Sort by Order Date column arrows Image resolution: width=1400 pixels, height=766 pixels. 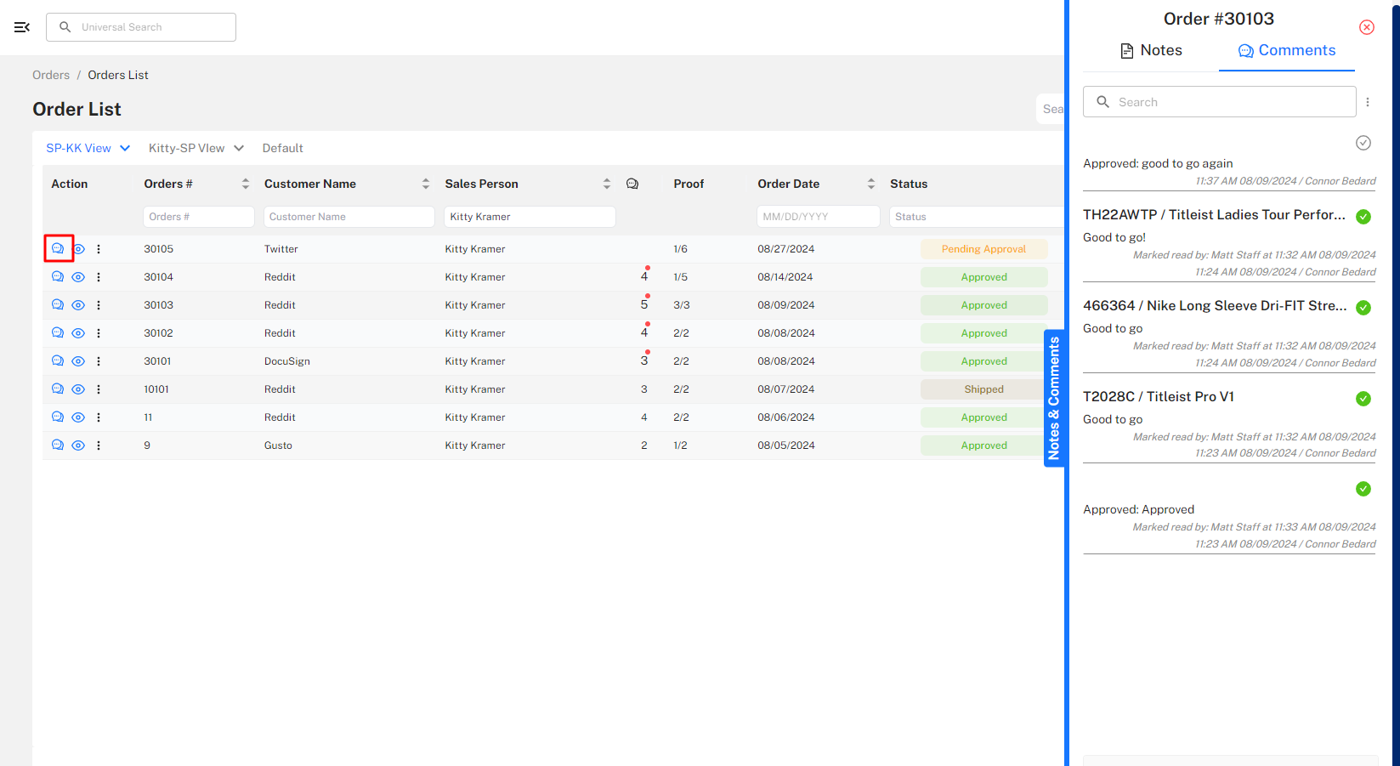tap(871, 184)
